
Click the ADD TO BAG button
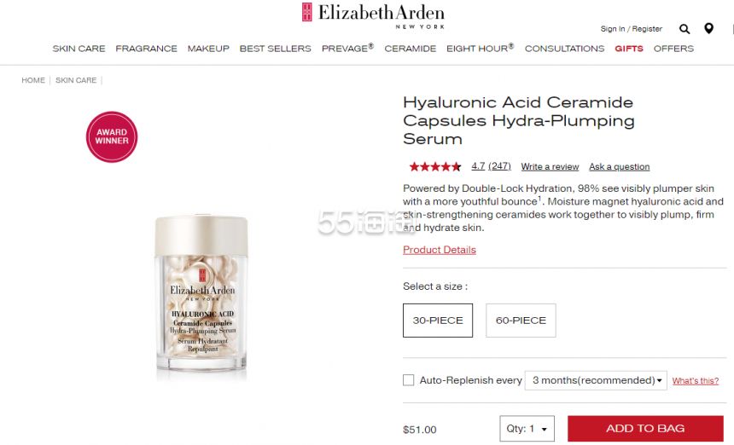(645, 428)
